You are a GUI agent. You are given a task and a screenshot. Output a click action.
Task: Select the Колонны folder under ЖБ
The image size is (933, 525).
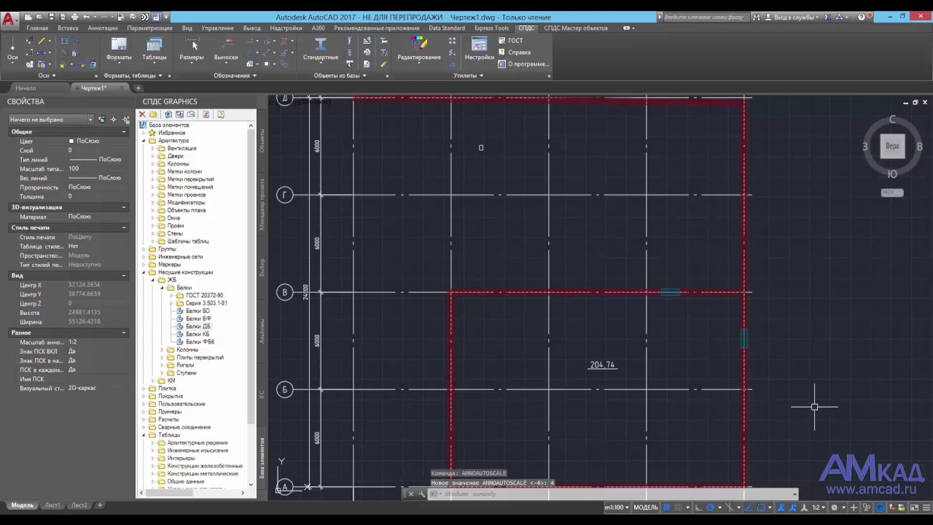tap(187, 350)
